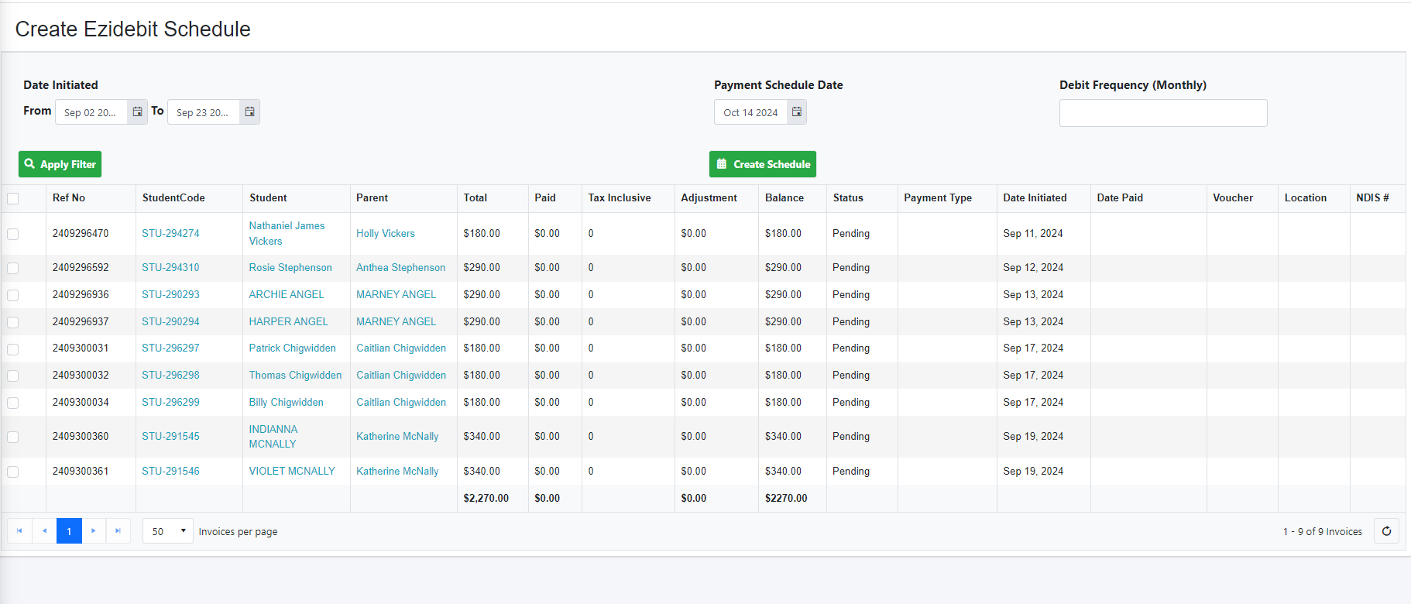Image resolution: width=1411 pixels, height=604 pixels.
Task: Open student code STU-294274 link
Action: 170,233
